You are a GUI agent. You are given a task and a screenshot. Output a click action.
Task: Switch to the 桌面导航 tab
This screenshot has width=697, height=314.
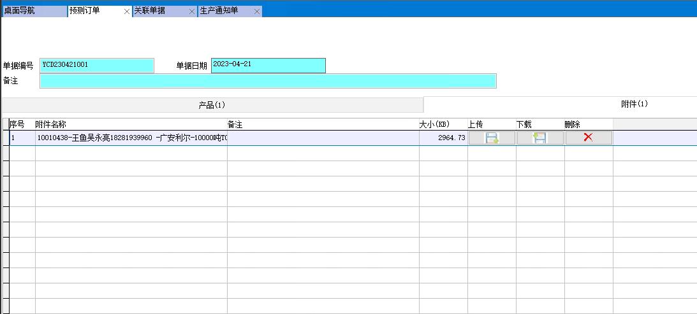point(32,11)
